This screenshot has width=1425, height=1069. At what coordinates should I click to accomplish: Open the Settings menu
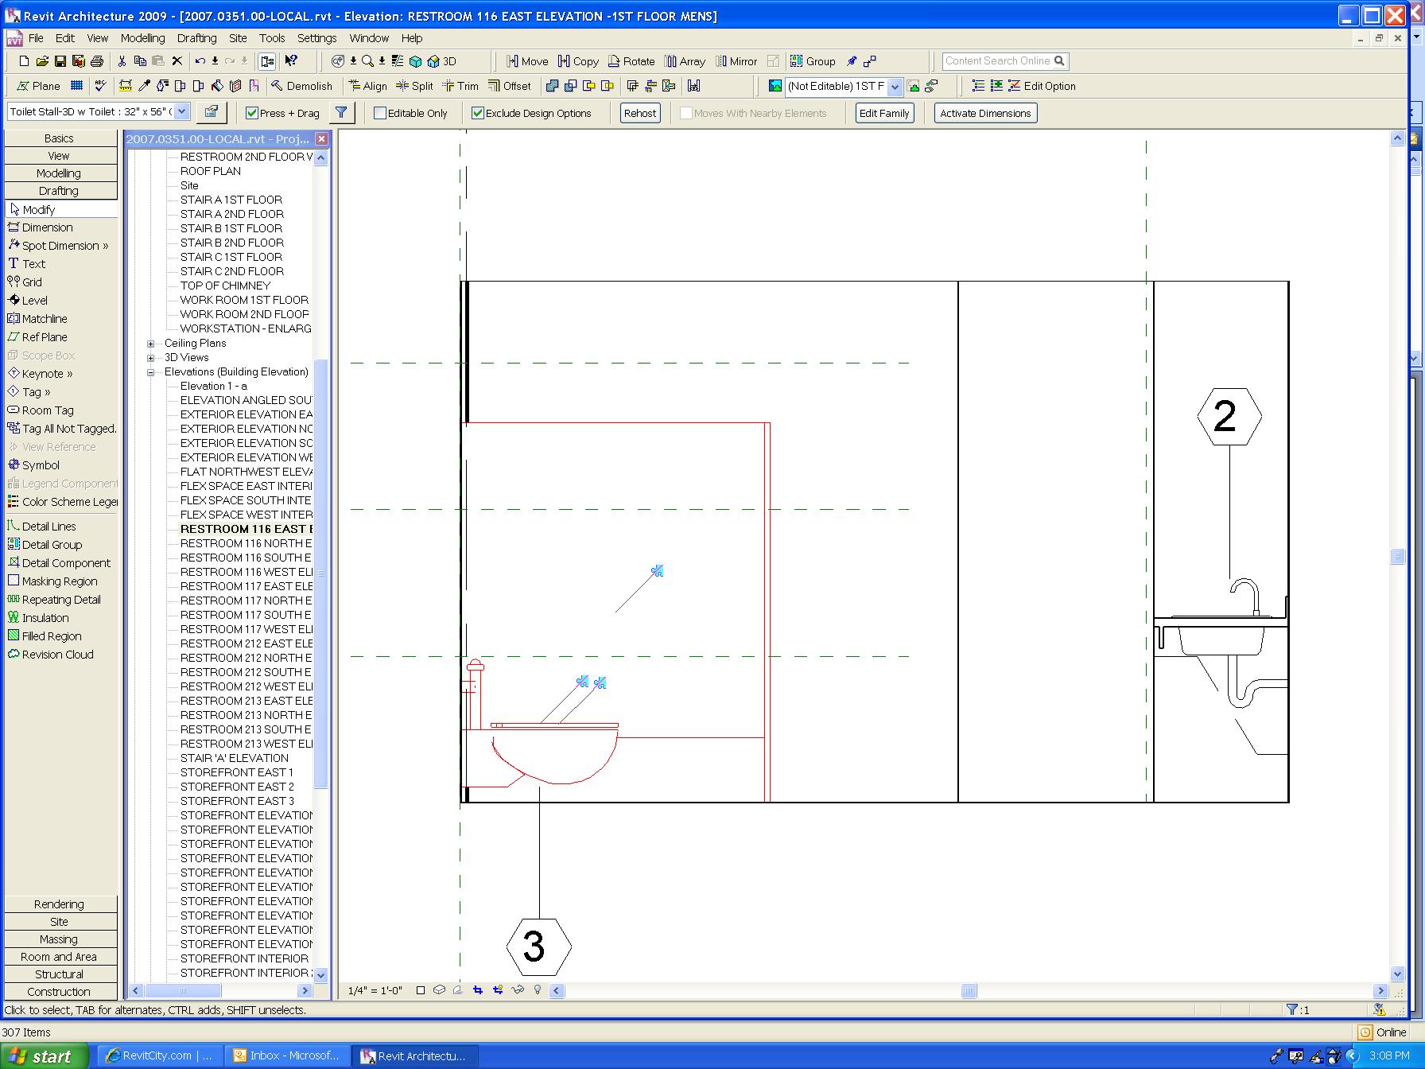tap(316, 38)
